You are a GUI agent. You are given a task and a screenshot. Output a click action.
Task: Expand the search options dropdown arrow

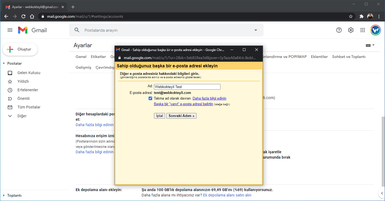pos(256,30)
